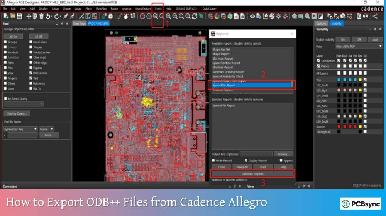Click the Undo arrow icon

[x=48, y=16]
